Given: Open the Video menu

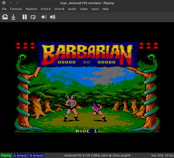Looking at the screenshot, I should pos(84,9).
